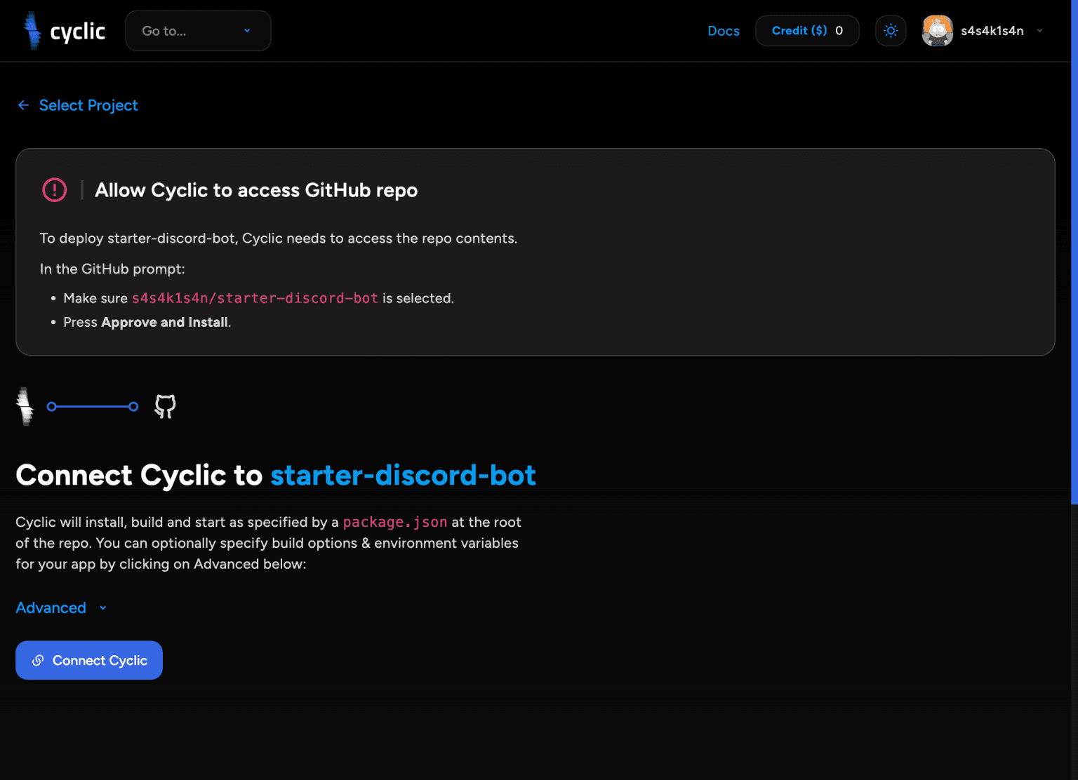Viewport: 1078px width, 780px height.
Task: Open the Go to... dropdown
Action: tap(198, 30)
